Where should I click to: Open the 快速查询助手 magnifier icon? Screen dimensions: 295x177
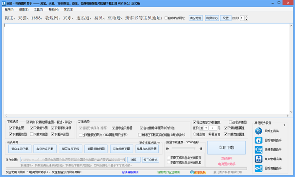[x=259, y=149]
